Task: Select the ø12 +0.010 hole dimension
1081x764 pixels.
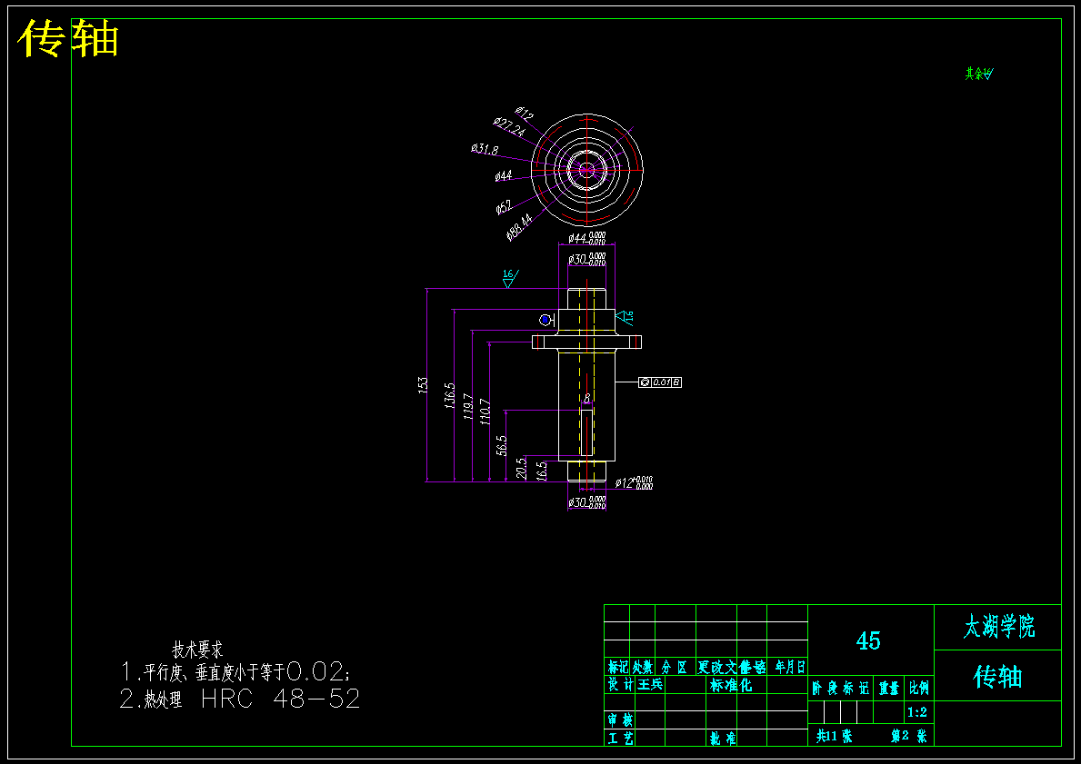Action: tap(634, 483)
